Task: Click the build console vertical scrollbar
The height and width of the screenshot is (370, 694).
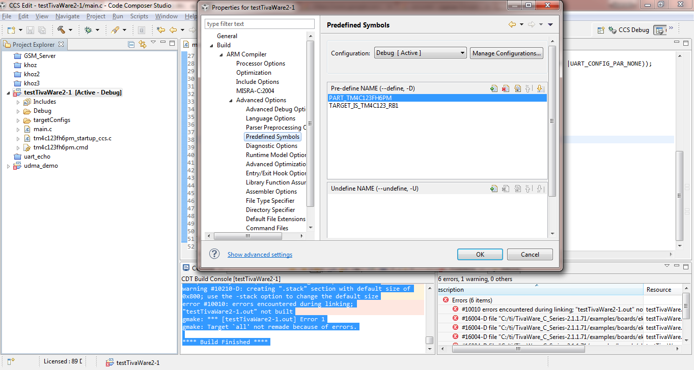Action: tap(430, 341)
